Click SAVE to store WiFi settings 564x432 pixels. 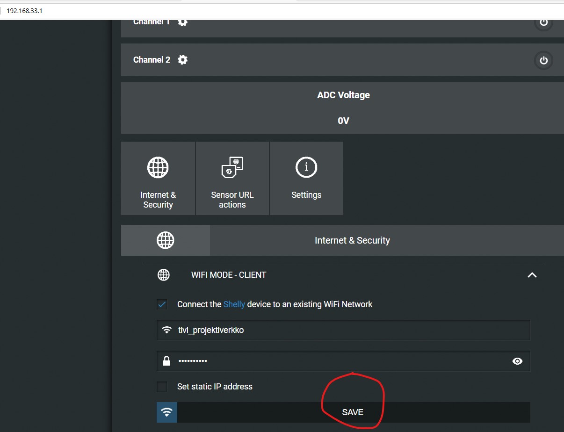[x=353, y=412]
